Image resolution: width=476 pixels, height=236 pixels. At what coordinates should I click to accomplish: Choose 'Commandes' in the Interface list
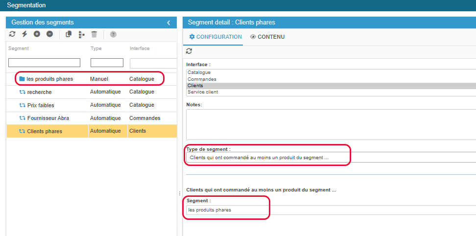pyautogui.click(x=331, y=79)
